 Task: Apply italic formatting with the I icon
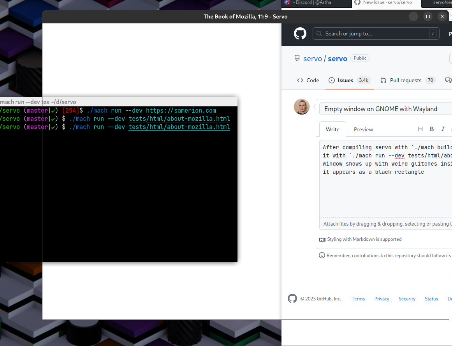(x=442, y=129)
